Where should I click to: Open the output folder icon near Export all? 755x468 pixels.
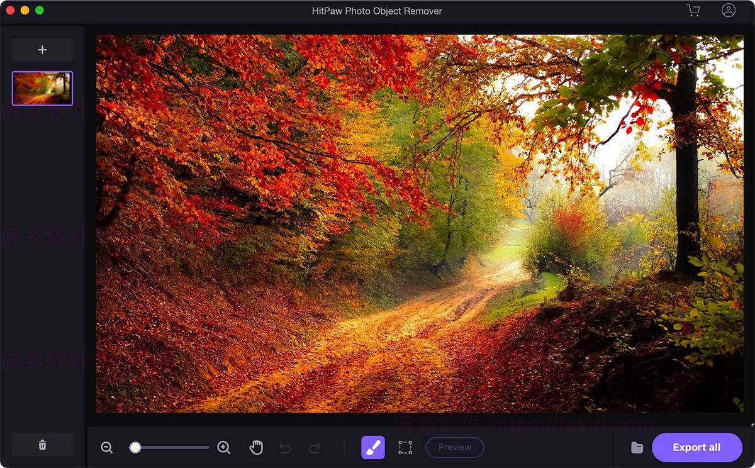point(637,447)
